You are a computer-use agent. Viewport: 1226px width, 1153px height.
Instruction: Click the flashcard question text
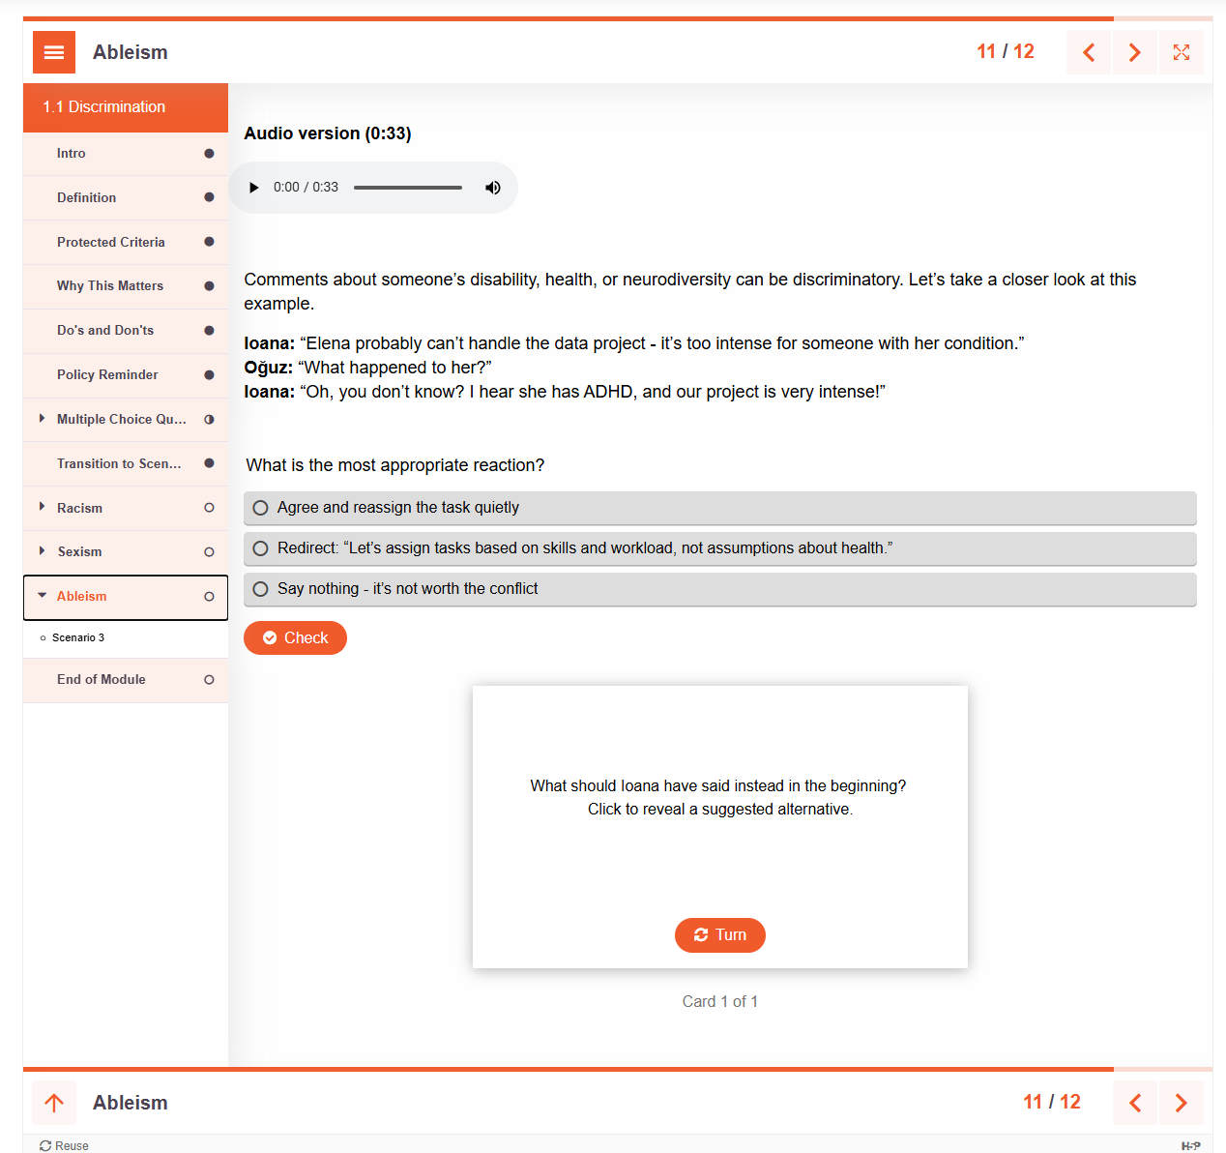718,798
